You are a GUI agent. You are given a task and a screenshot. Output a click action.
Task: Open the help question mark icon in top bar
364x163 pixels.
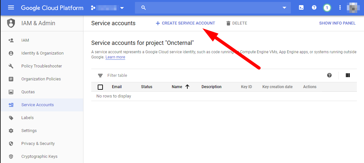pos(314,8)
